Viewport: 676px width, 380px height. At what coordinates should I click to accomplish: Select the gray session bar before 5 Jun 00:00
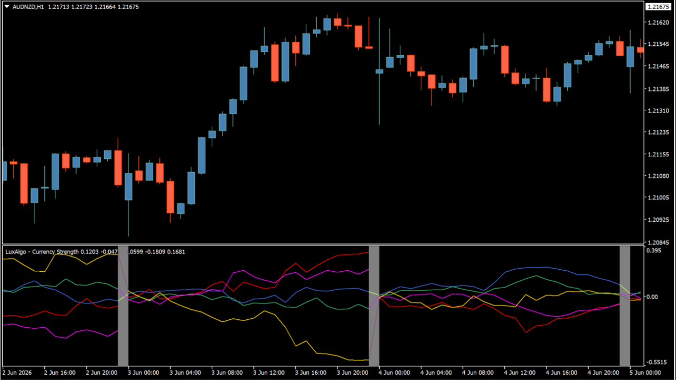click(625, 306)
